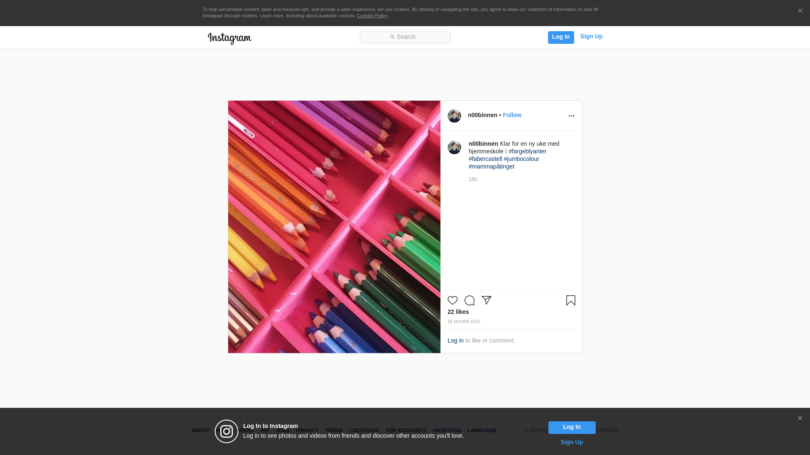Close the bottom Log In banner
The image size is (810, 455).
tap(800, 418)
